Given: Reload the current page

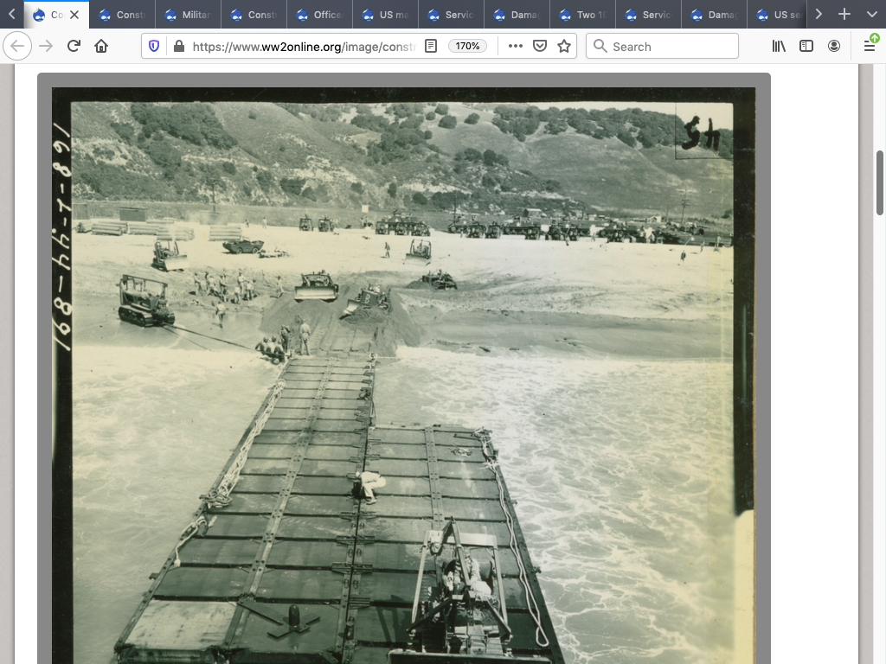Looking at the screenshot, I should [74, 47].
